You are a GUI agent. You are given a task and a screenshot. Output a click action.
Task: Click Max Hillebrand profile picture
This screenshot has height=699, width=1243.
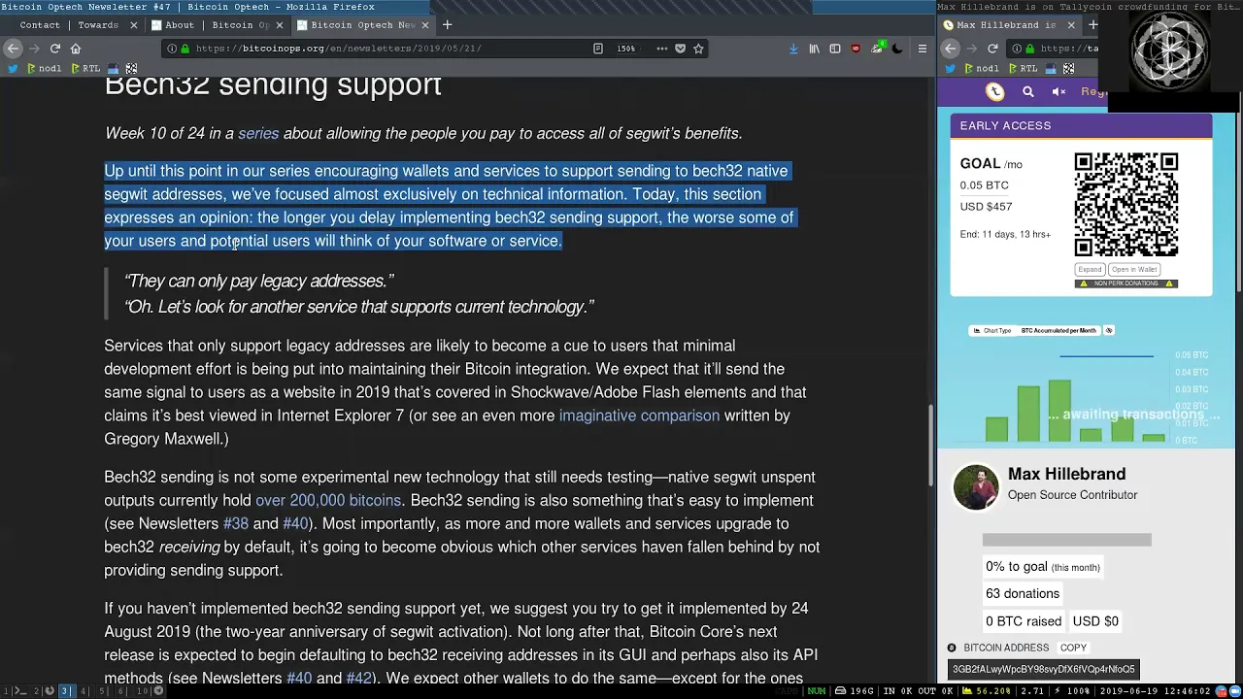click(975, 485)
